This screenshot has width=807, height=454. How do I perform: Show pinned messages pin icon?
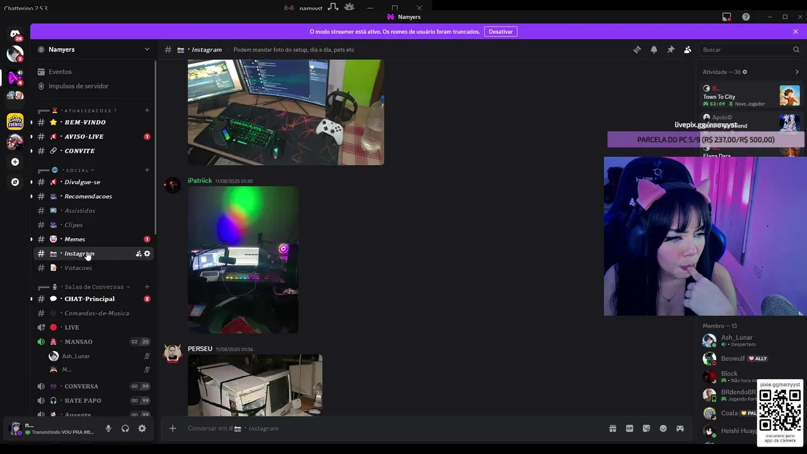(671, 50)
